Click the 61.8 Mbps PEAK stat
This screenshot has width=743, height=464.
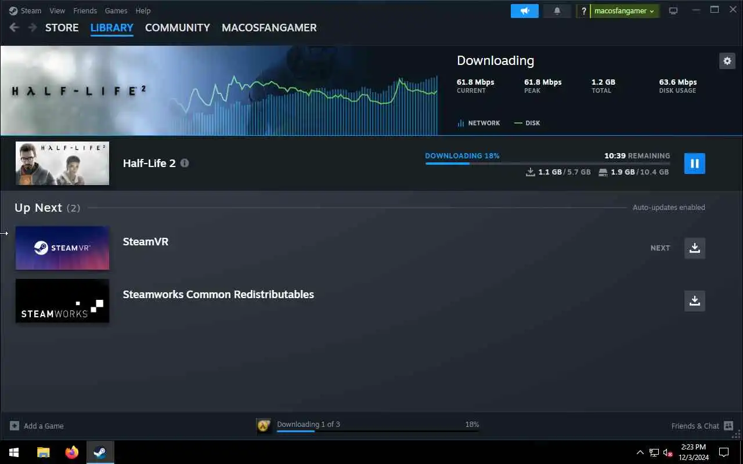[543, 86]
